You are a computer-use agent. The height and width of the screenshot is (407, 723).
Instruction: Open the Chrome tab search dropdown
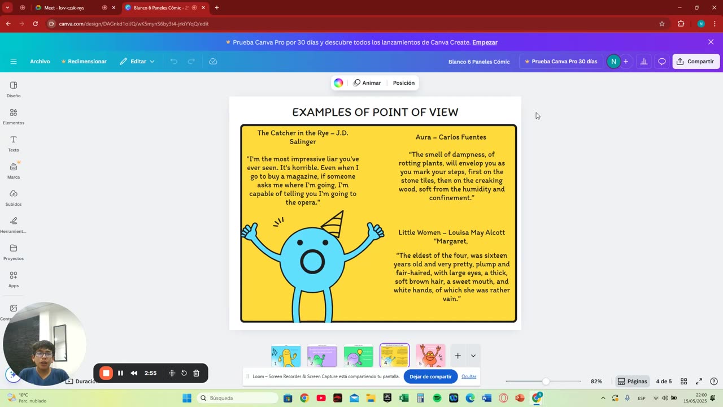[x=7, y=7]
